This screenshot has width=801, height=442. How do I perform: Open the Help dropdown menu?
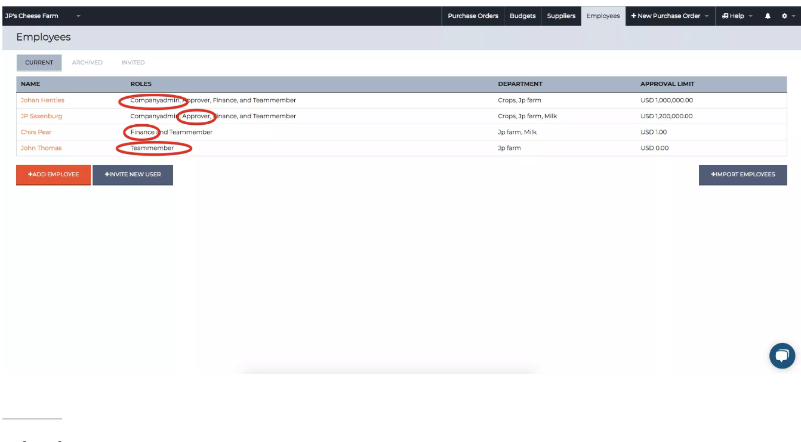click(x=737, y=16)
